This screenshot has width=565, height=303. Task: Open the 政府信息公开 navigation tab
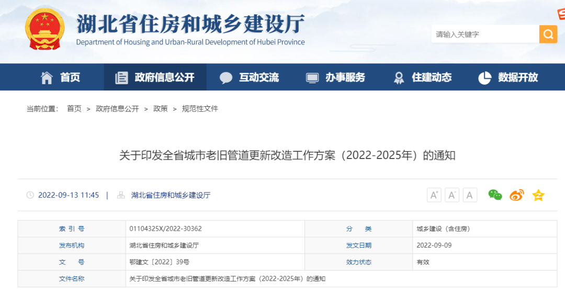[155, 77]
